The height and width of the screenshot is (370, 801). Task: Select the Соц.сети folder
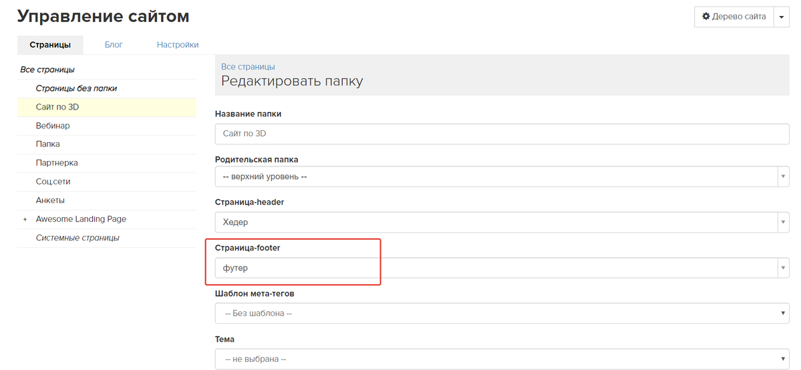(107, 182)
